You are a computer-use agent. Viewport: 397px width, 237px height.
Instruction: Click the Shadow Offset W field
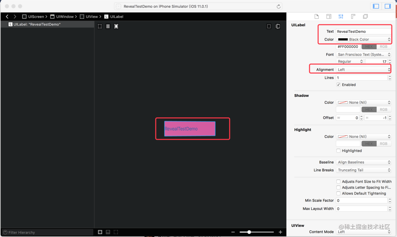pos(347,118)
